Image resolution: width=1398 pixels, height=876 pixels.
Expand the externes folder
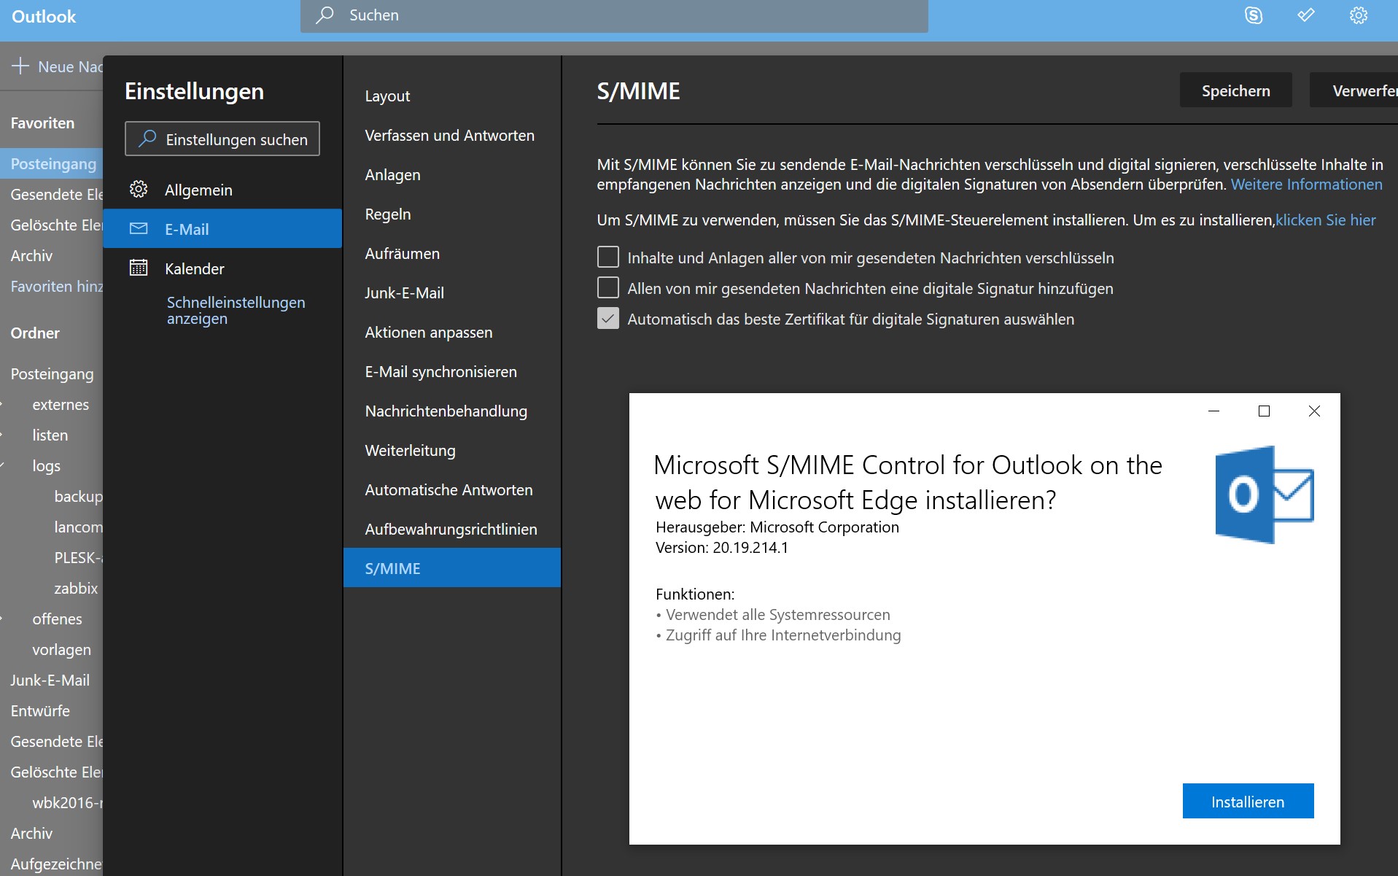[2, 404]
